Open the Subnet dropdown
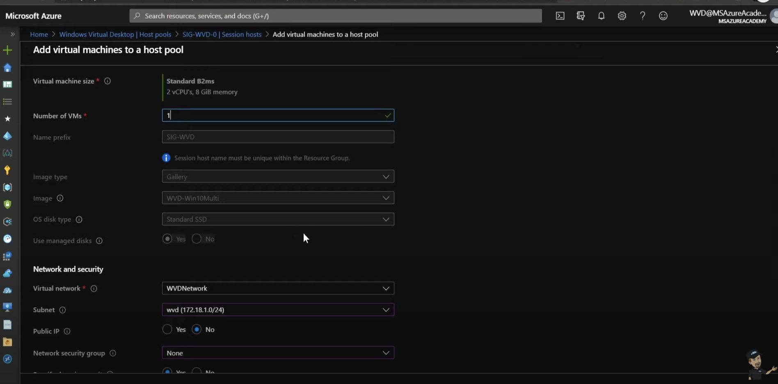778x384 pixels. click(278, 310)
